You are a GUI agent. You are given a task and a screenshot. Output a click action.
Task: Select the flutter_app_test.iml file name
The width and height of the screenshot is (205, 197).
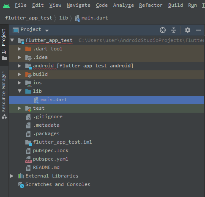[x=62, y=142]
